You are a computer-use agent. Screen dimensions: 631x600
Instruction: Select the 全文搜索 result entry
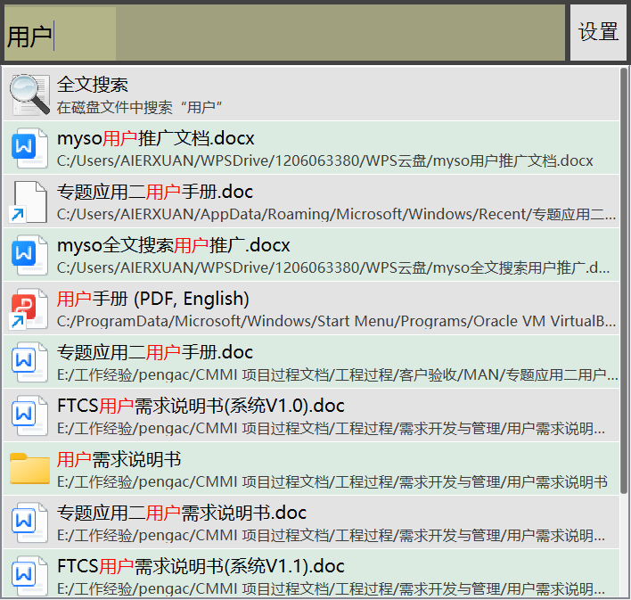pos(93,85)
